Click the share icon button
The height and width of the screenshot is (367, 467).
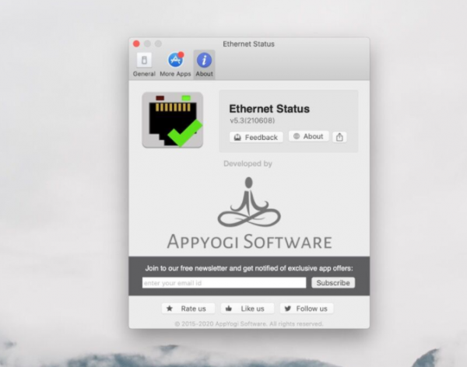click(x=339, y=137)
